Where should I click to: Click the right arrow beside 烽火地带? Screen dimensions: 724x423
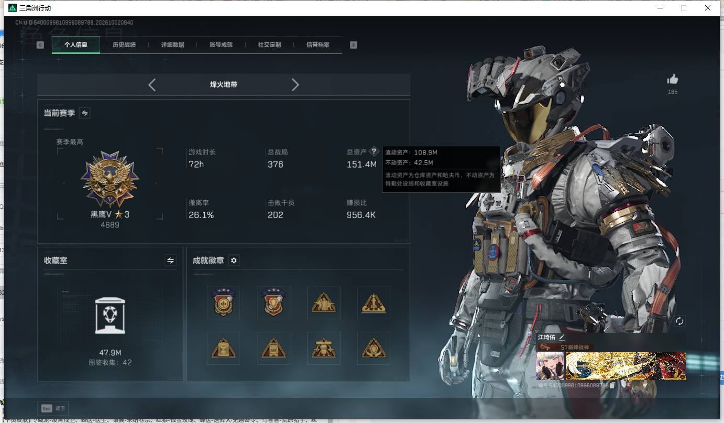pyautogui.click(x=295, y=84)
